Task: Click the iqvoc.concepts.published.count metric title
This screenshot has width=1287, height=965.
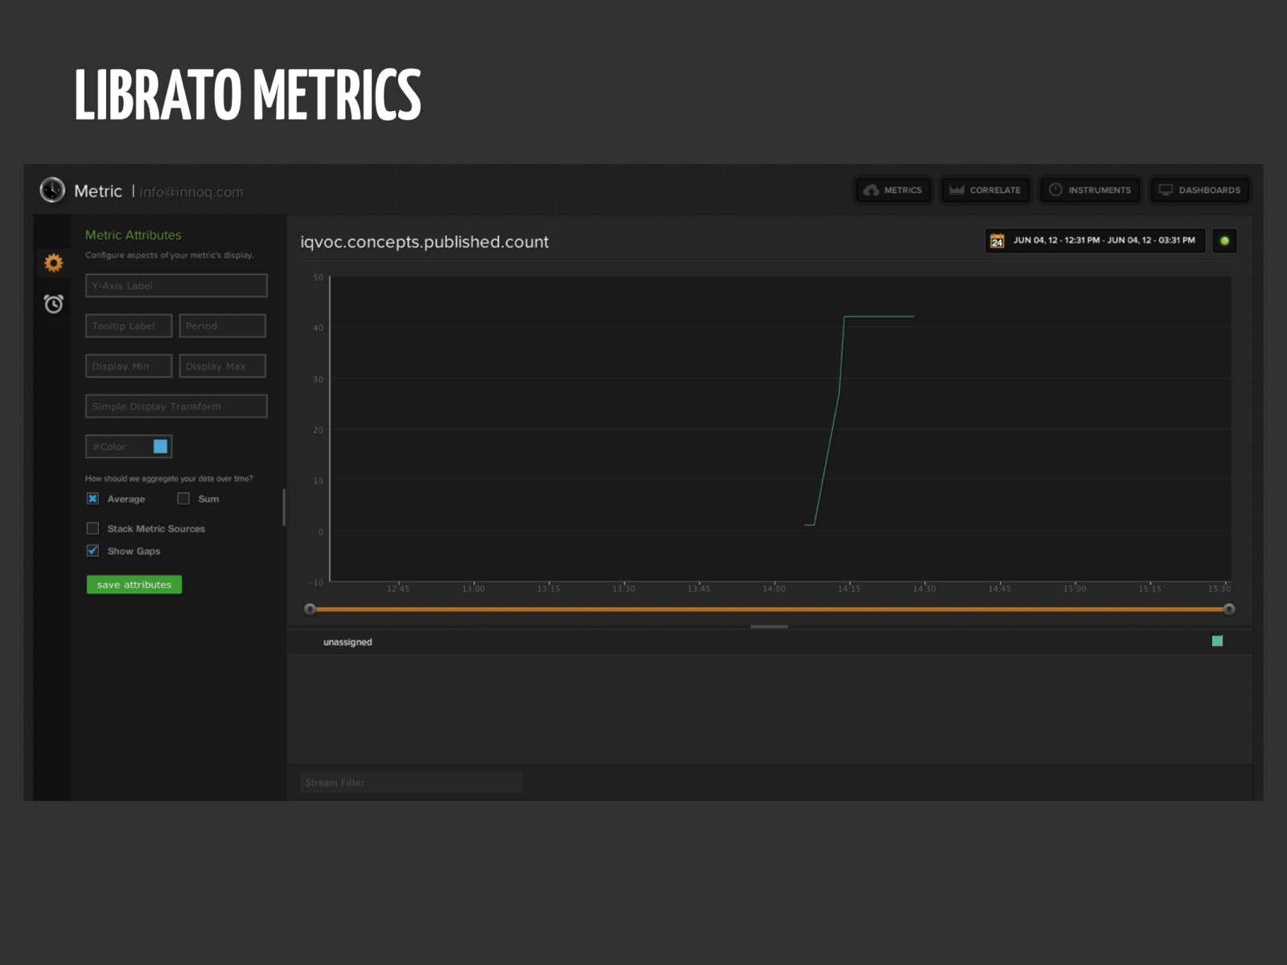Action: (x=425, y=242)
